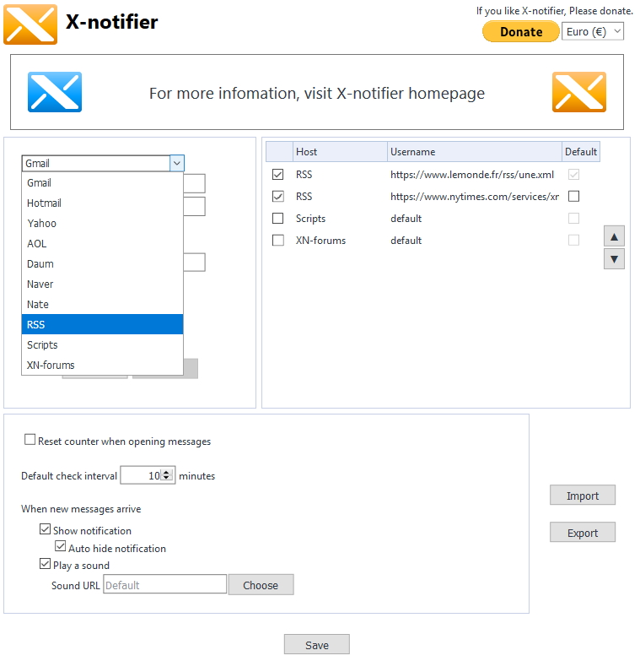Choose Scripts from the dropdown list
This screenshot has height=661, width=640.
tap(102, 344)
